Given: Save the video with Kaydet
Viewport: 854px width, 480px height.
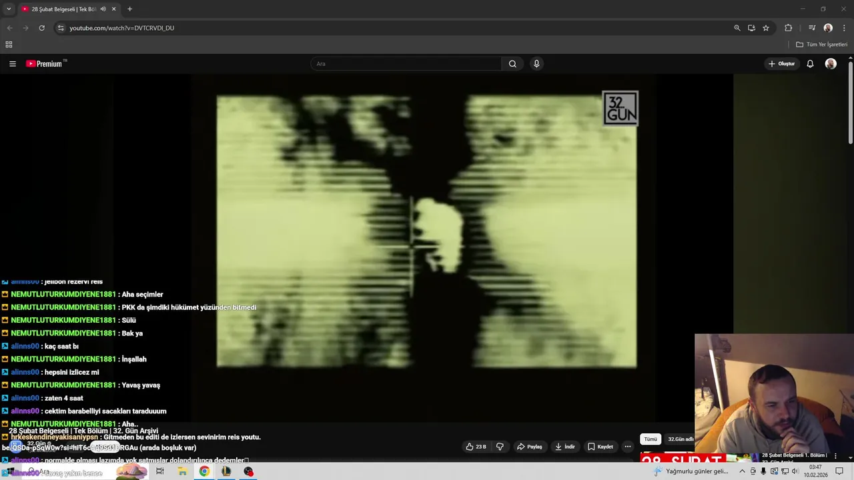Looking at the screenshot, I should point(600,447).
